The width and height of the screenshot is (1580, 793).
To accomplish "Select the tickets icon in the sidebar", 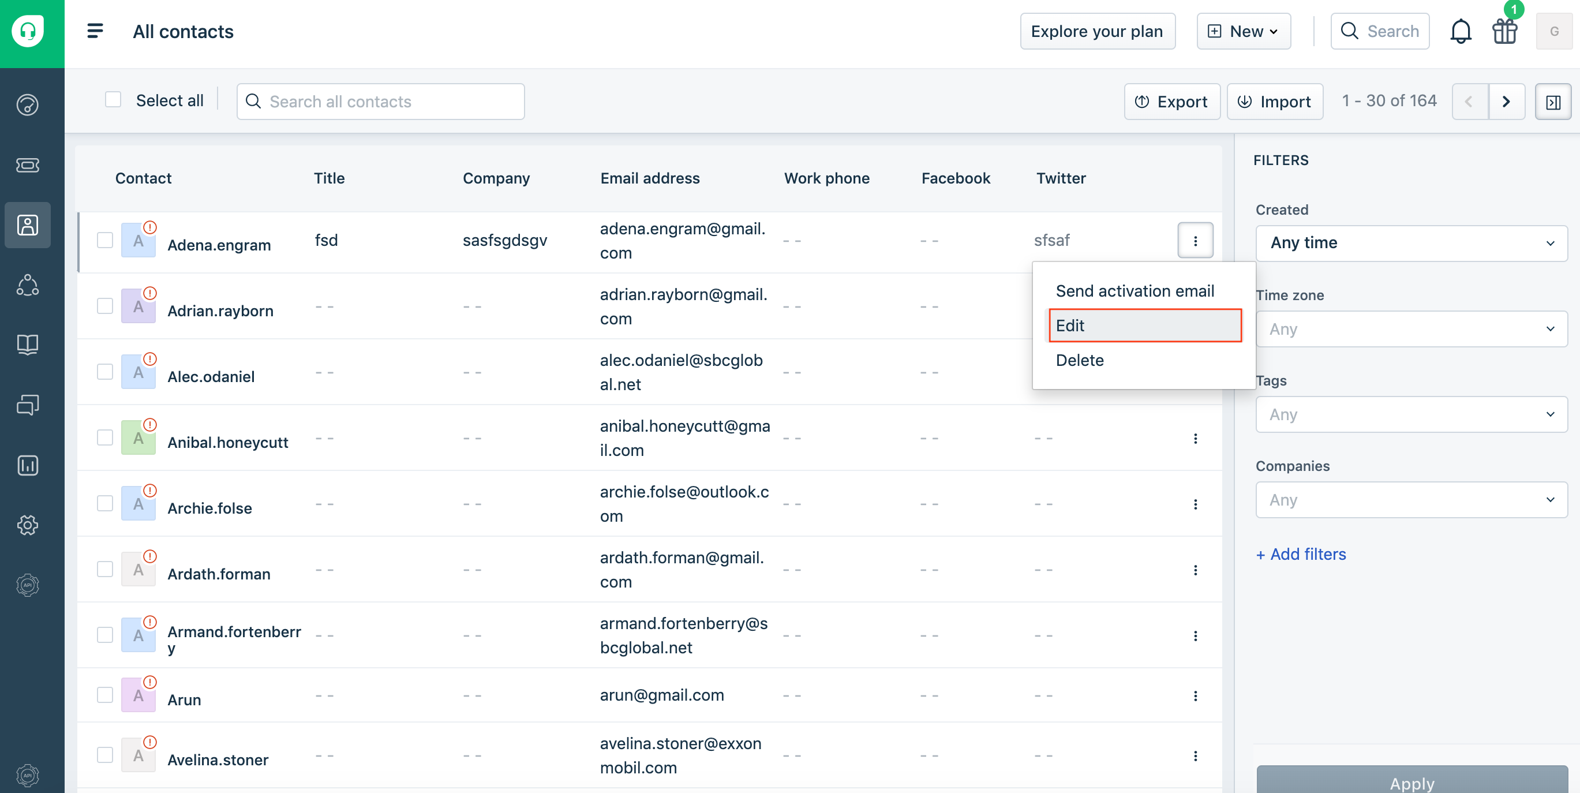I will 28,164.
